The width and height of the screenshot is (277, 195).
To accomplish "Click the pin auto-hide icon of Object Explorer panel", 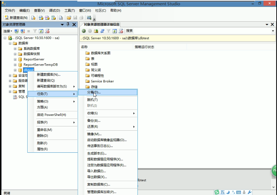I will (x=68, y=24).
